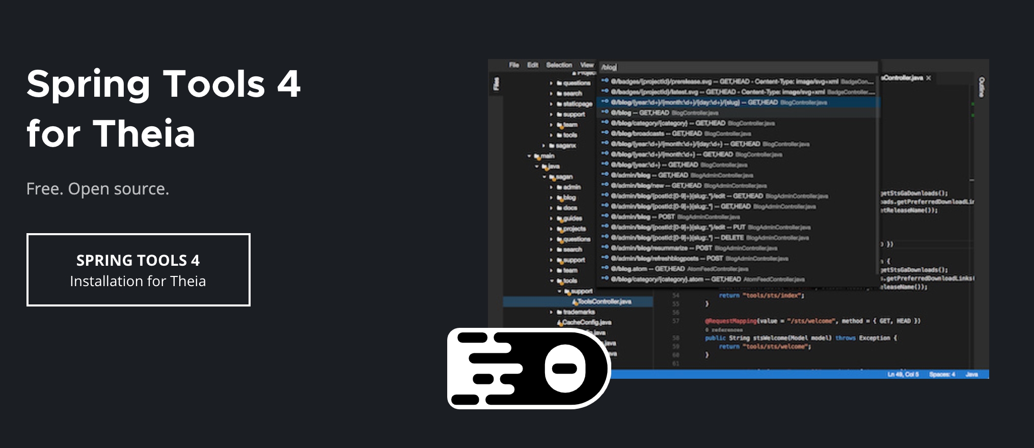Open the Spring Tools 4 Installation for Theia button
Screen dimensions: 1034x448
click(x=138, y=270)
